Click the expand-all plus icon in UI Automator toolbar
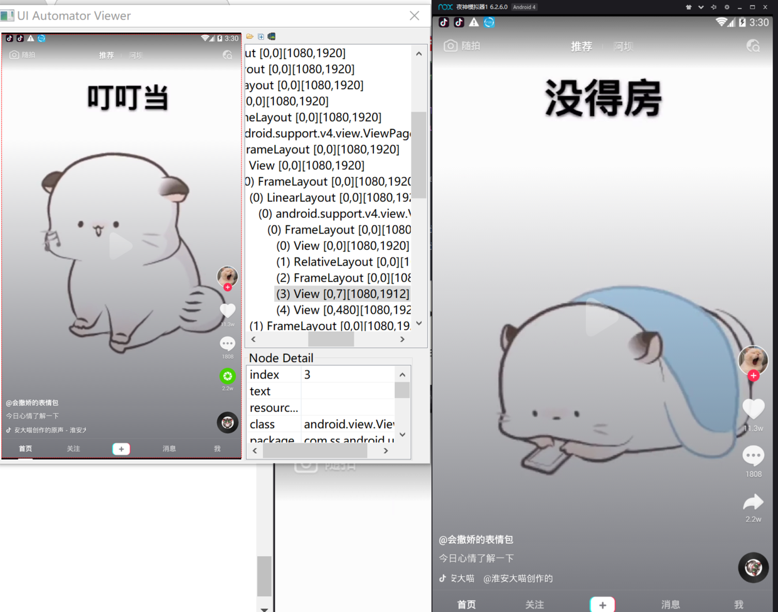 point(261,36)
